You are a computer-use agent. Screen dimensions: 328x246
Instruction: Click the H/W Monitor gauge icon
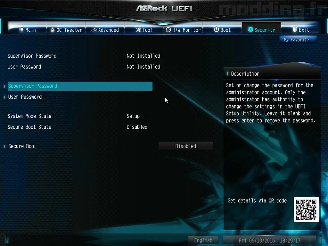coord(168,30)
